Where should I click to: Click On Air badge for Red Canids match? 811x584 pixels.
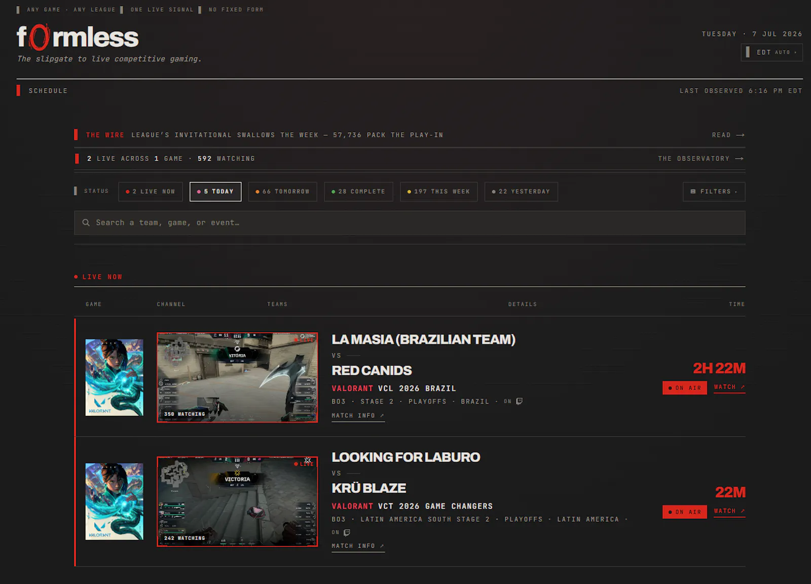pyautogui.click(x=684, y=388)
